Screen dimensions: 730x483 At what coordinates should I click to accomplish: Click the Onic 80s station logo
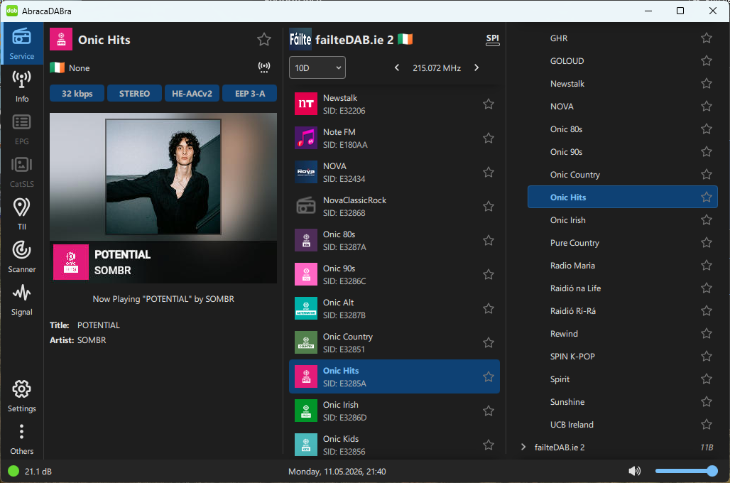point(306,240)
